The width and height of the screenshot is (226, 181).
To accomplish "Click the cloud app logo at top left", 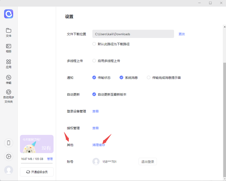I will point(8,14).
